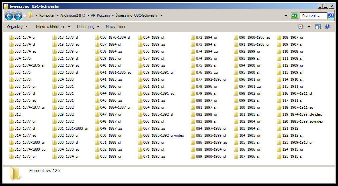Open the view options dropdown arrow
Viewport: 338px width, 186px height.
309,27
